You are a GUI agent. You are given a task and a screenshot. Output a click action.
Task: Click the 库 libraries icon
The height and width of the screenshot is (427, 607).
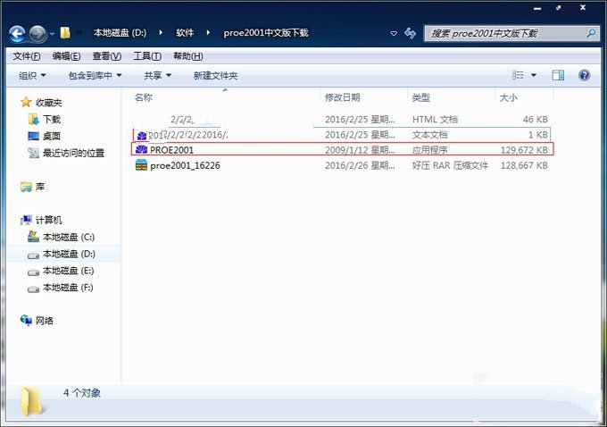[x=26, y=187]
